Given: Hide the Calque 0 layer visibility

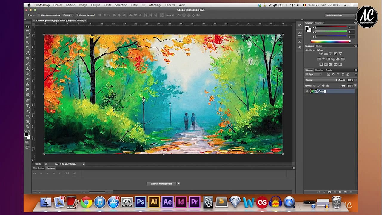Looking at the screenshot, I should [307, 91].
